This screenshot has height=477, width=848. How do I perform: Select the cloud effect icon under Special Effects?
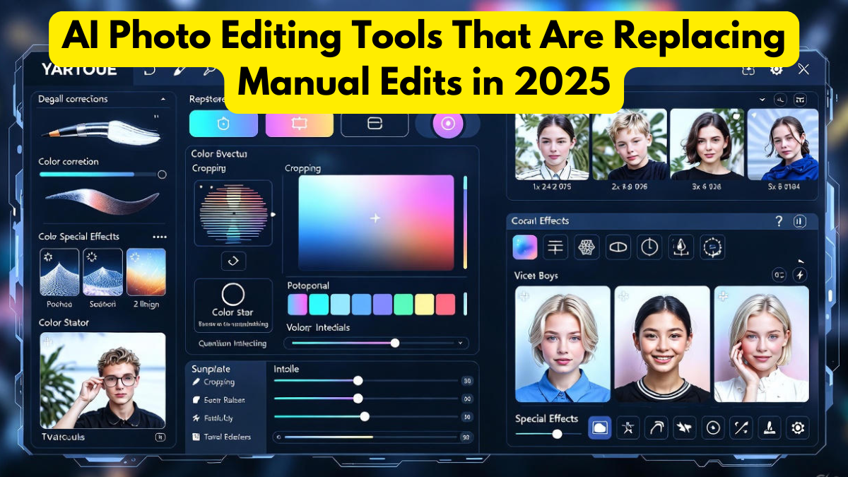point(599,428)
